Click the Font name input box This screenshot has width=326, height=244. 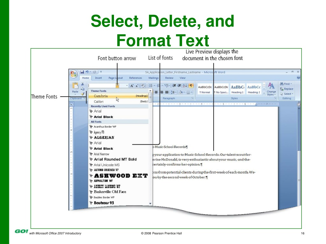[x=102, y=85]
